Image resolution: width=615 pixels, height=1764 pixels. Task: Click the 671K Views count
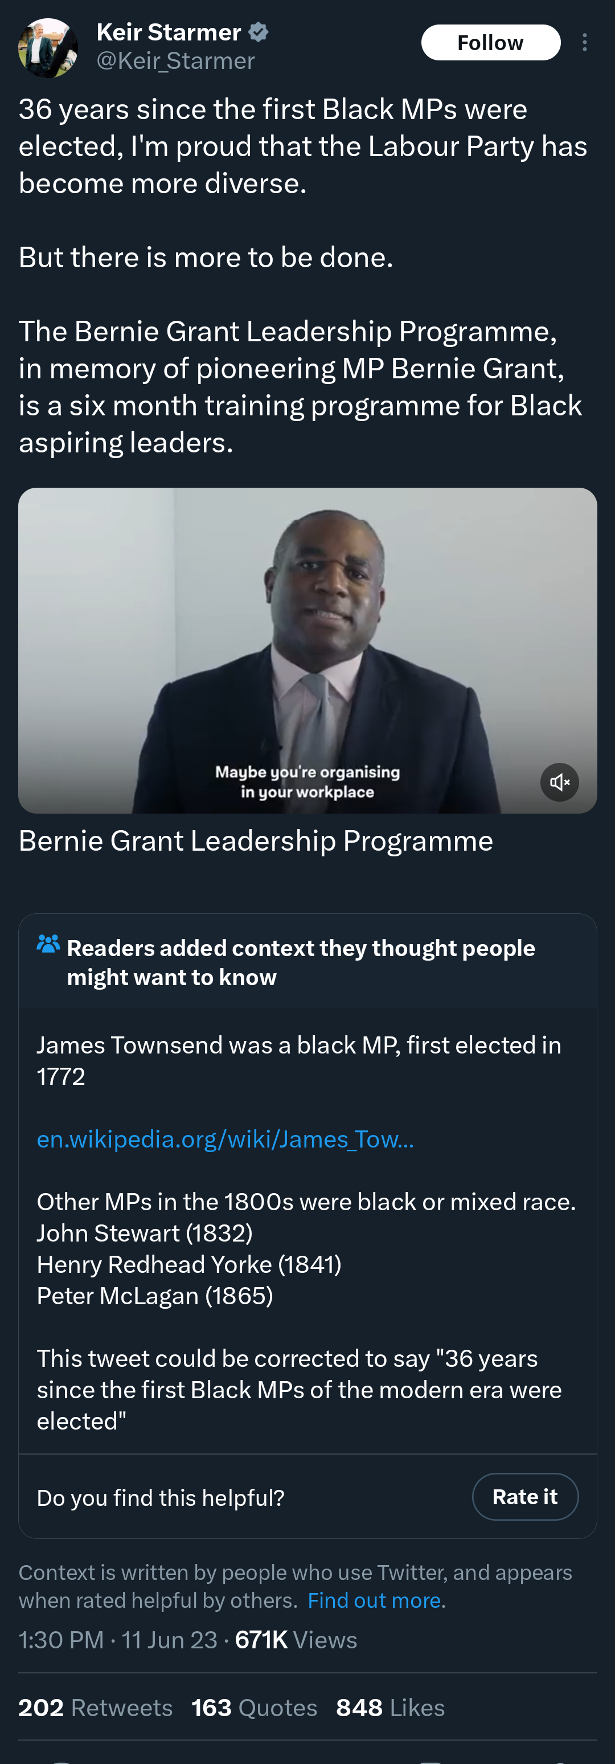[x=296, y=1639]
